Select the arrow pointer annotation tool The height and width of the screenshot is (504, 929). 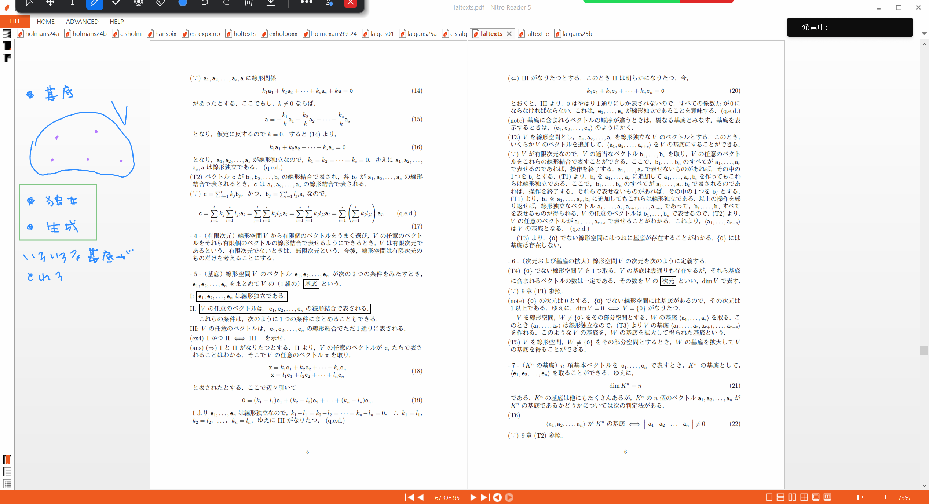29,3
